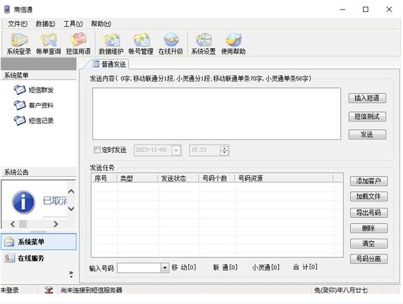Open the 帐单查询 toolbar icon
Image resolution: width=403 pixels, height=304 pixels.
point(49,43)
